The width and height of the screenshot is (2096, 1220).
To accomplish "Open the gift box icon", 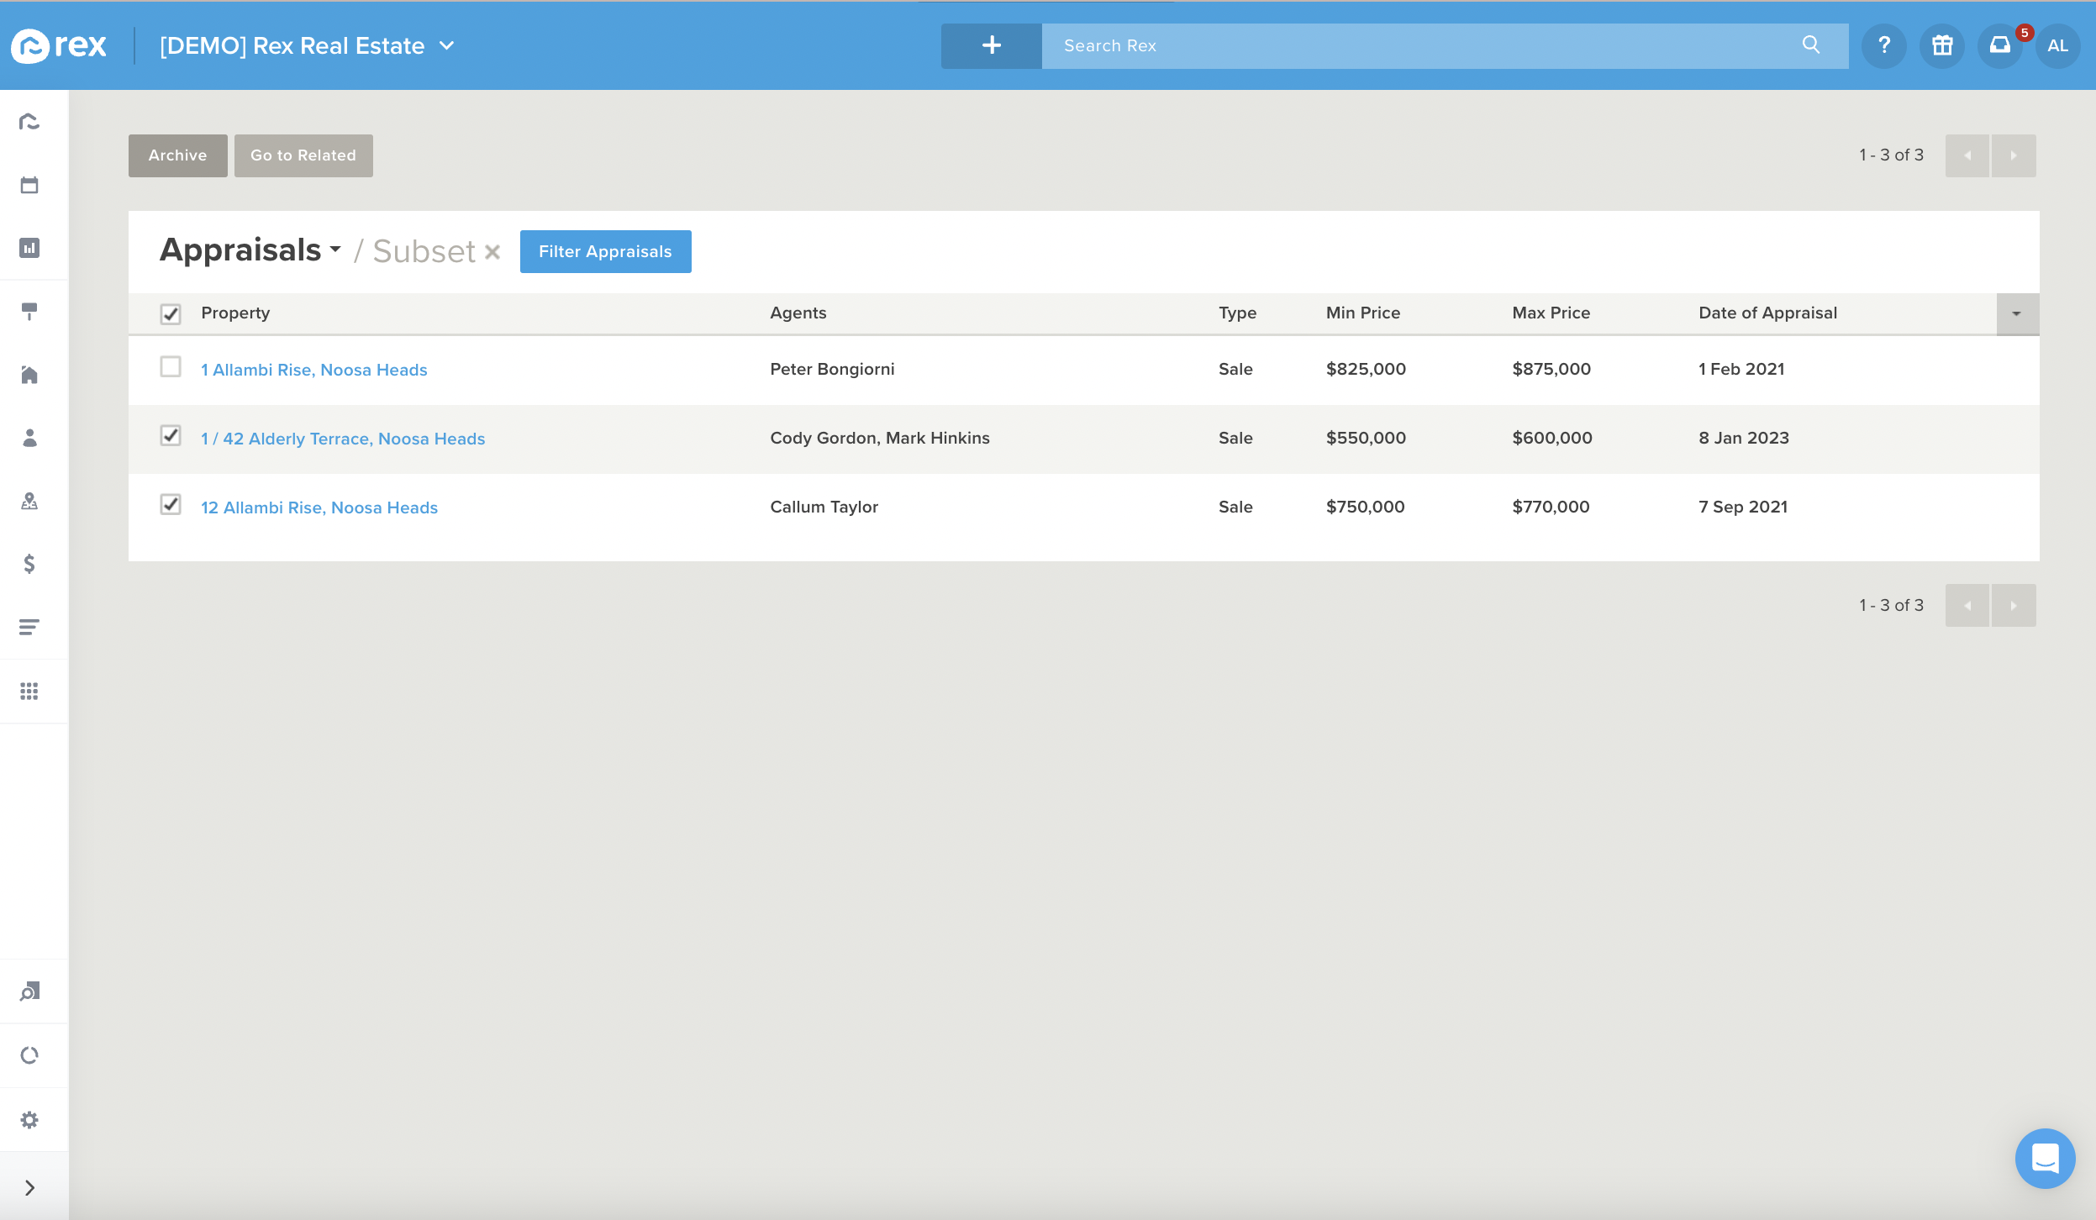I will tap(1942, 45).
